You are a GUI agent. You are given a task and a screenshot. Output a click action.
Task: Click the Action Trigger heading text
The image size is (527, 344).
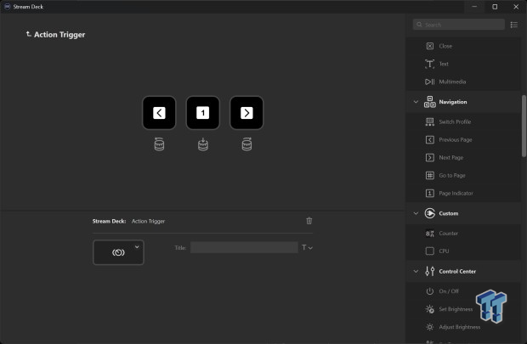click(x=59, y=35)
